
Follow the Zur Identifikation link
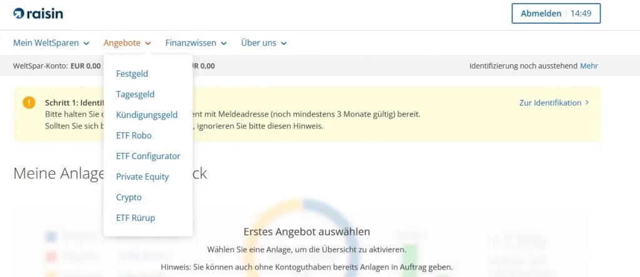[550, 102]
